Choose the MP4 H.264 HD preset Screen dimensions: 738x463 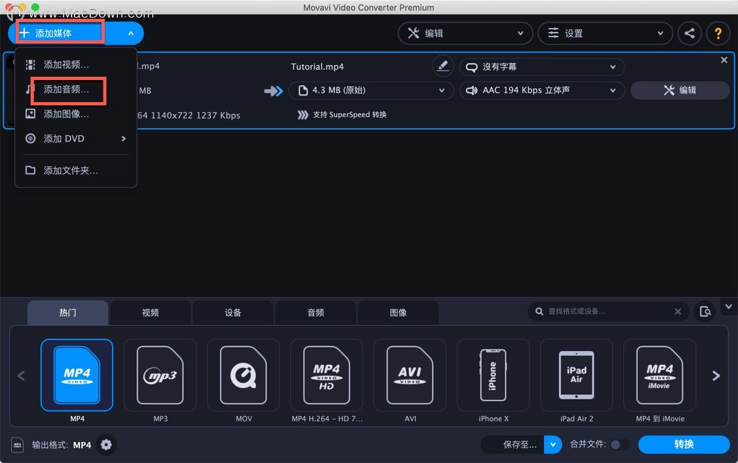click(x=327, y=375)
